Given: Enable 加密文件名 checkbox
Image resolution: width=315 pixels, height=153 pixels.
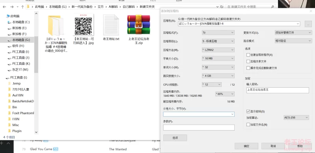Looking at the screenshot, I should tap(248, 125).
